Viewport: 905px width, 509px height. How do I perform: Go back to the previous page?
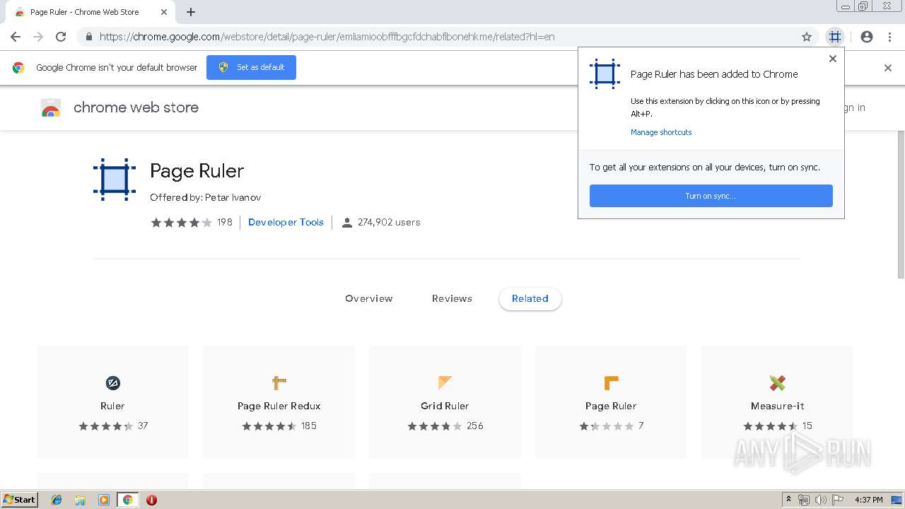(16, 37)
